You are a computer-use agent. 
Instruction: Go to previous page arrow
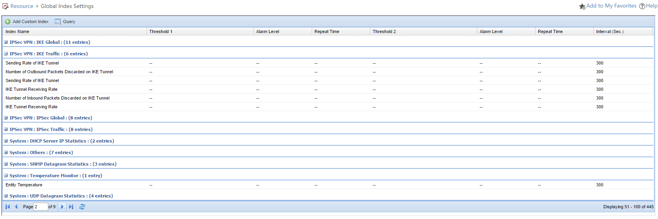16,207
